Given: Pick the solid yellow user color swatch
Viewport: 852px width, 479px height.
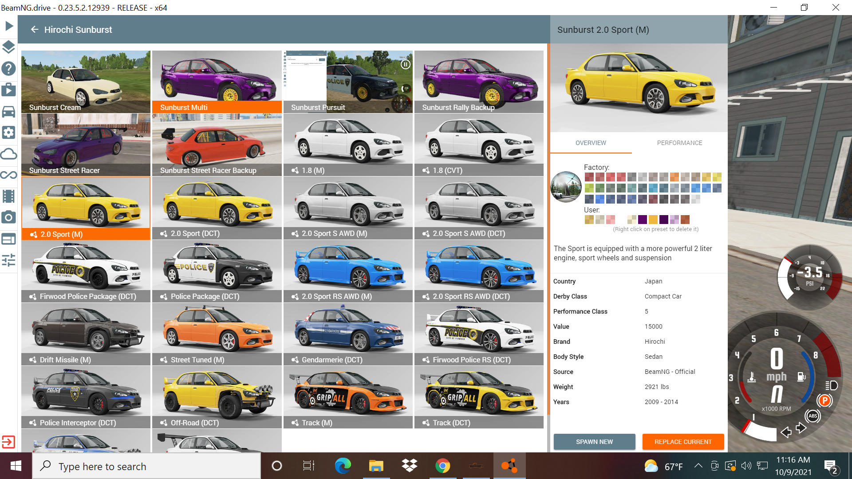Looking at the screenshot, I should 653,220.
